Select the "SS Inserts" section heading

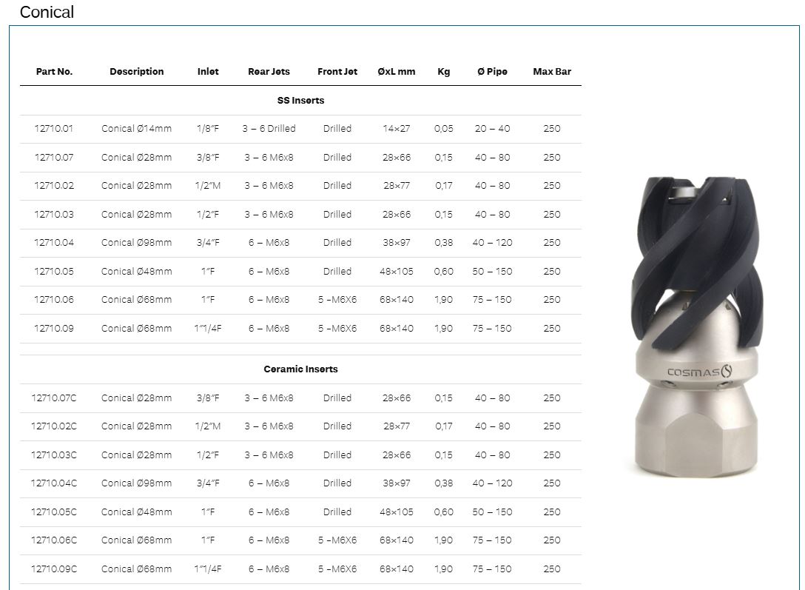(300, 100)
